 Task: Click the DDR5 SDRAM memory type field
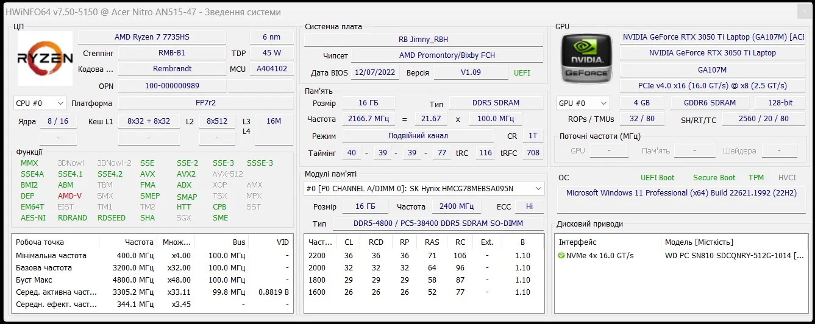point(496,103)
